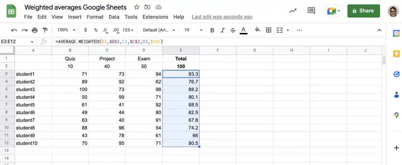Image resolution: width=402 pixels, height=165 pixels.
Task: Open the activity dashboard trend icon
Action: click(293, 11)
